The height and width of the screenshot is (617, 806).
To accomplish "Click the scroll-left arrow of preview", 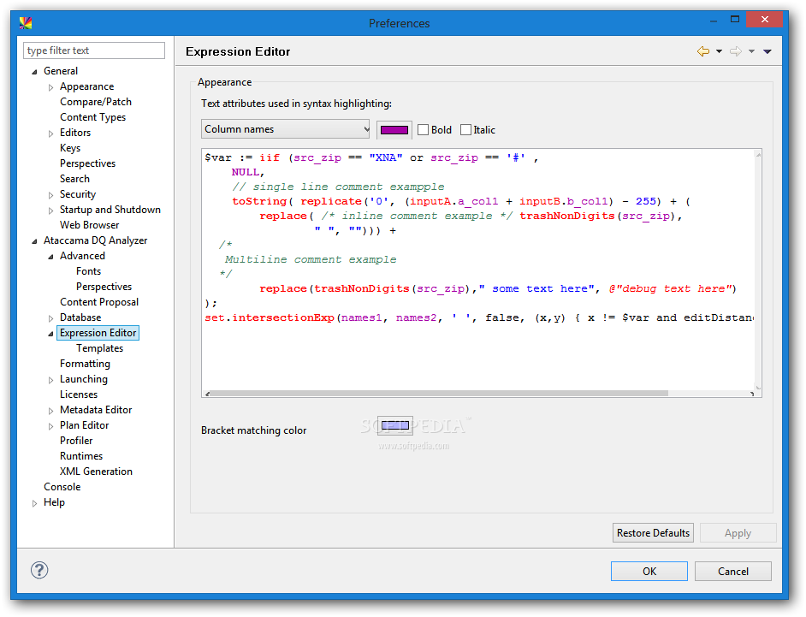I will point(207,394).
